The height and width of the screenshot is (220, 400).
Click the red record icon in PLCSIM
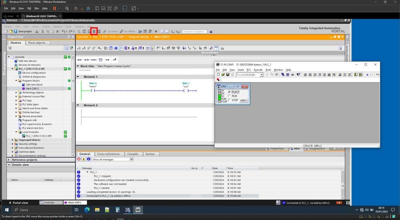[x=218, y=80]
